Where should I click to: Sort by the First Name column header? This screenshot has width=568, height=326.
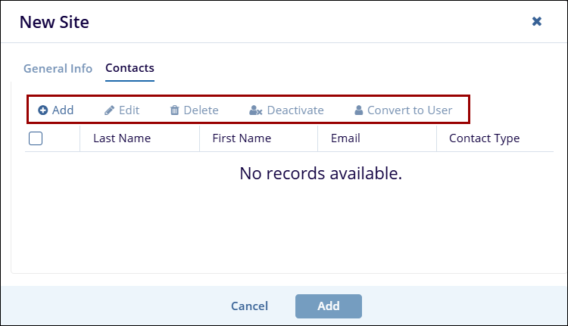[x=242, y=138]
